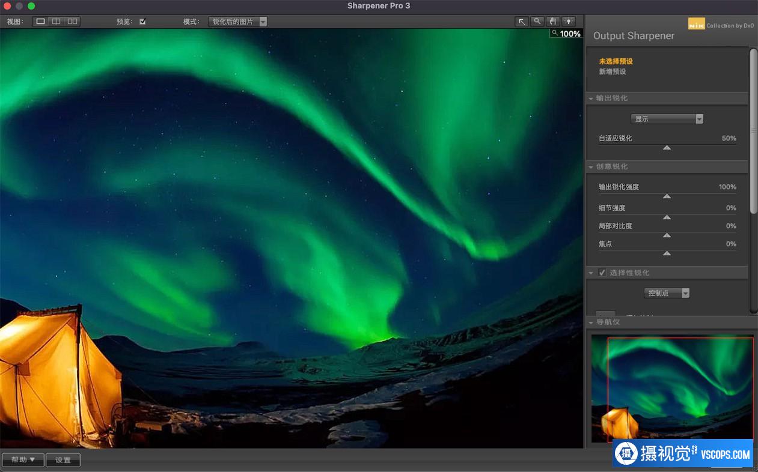Select the hand pan tool
758x472 pixels.
[x=552, y=22]
